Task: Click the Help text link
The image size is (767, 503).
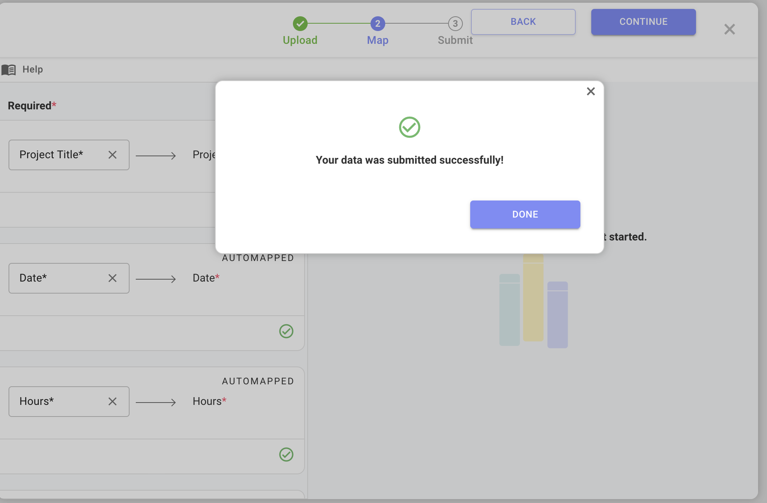Action: (33, 69)
